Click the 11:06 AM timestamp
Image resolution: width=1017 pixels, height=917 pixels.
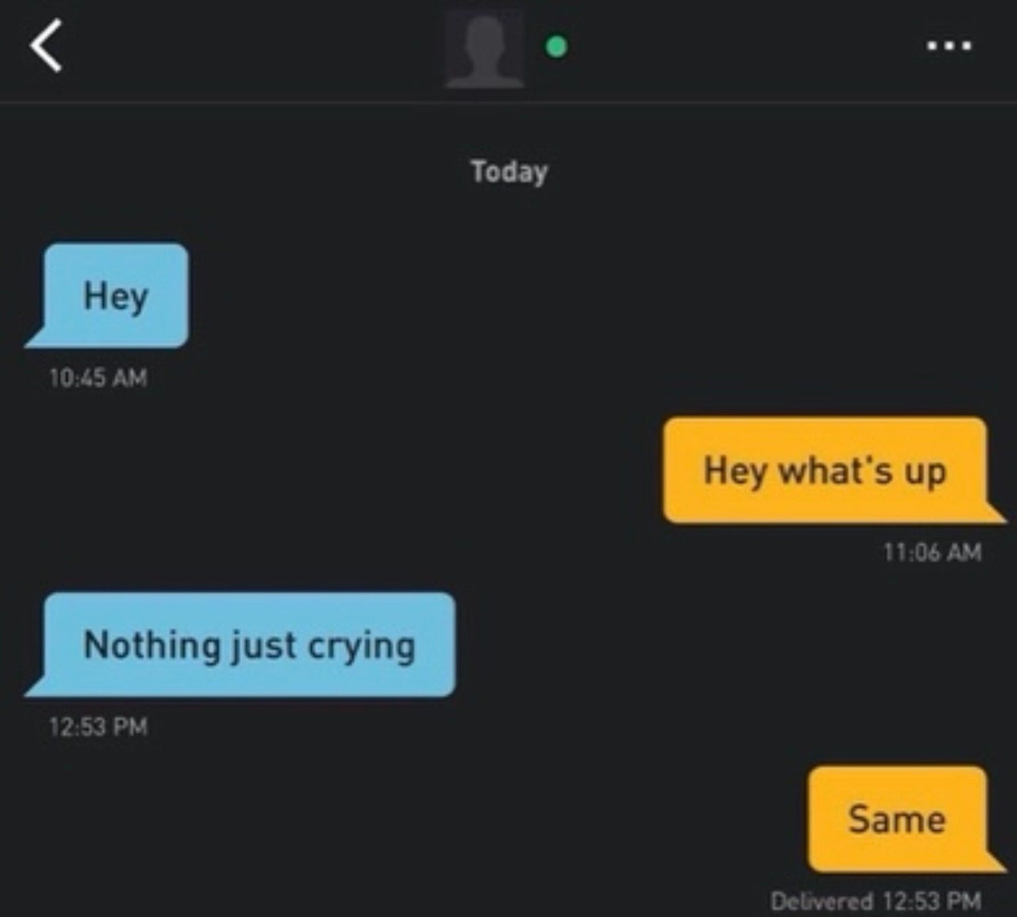[933, 552]
